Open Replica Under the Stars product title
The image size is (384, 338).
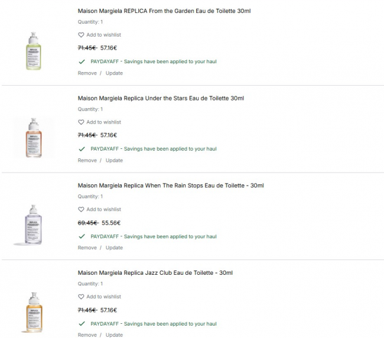point(161,99)
